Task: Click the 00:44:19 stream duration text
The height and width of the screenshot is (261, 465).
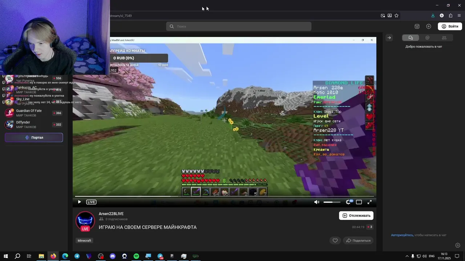Action: [x=358, y=227]
